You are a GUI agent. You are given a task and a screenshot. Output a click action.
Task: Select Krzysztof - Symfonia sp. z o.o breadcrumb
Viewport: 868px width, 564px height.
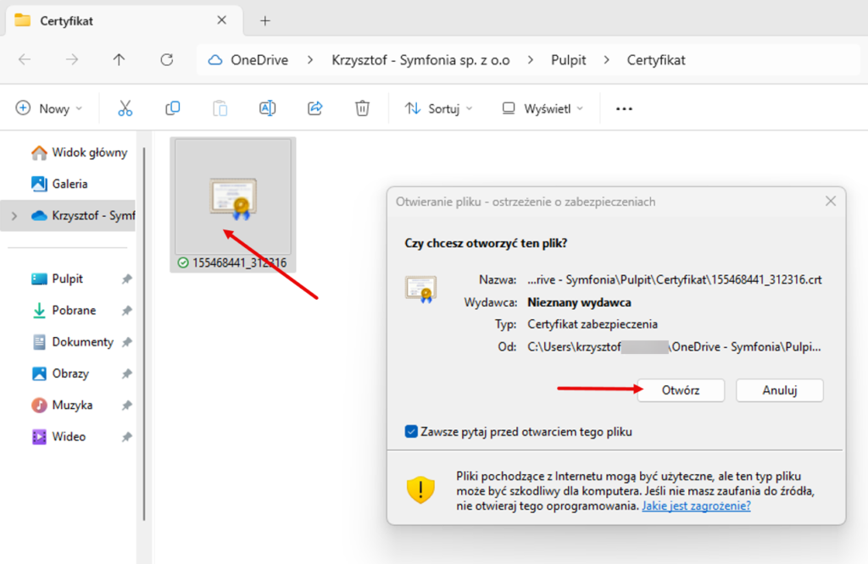click(420, 60)
